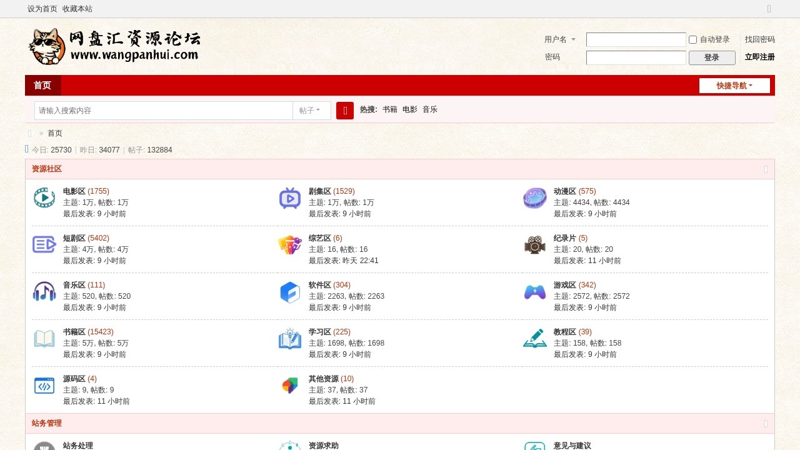Screen dimensions: 800x450
Task: Open the 学习区 lightbulb book icon
Action: point(290,339)
